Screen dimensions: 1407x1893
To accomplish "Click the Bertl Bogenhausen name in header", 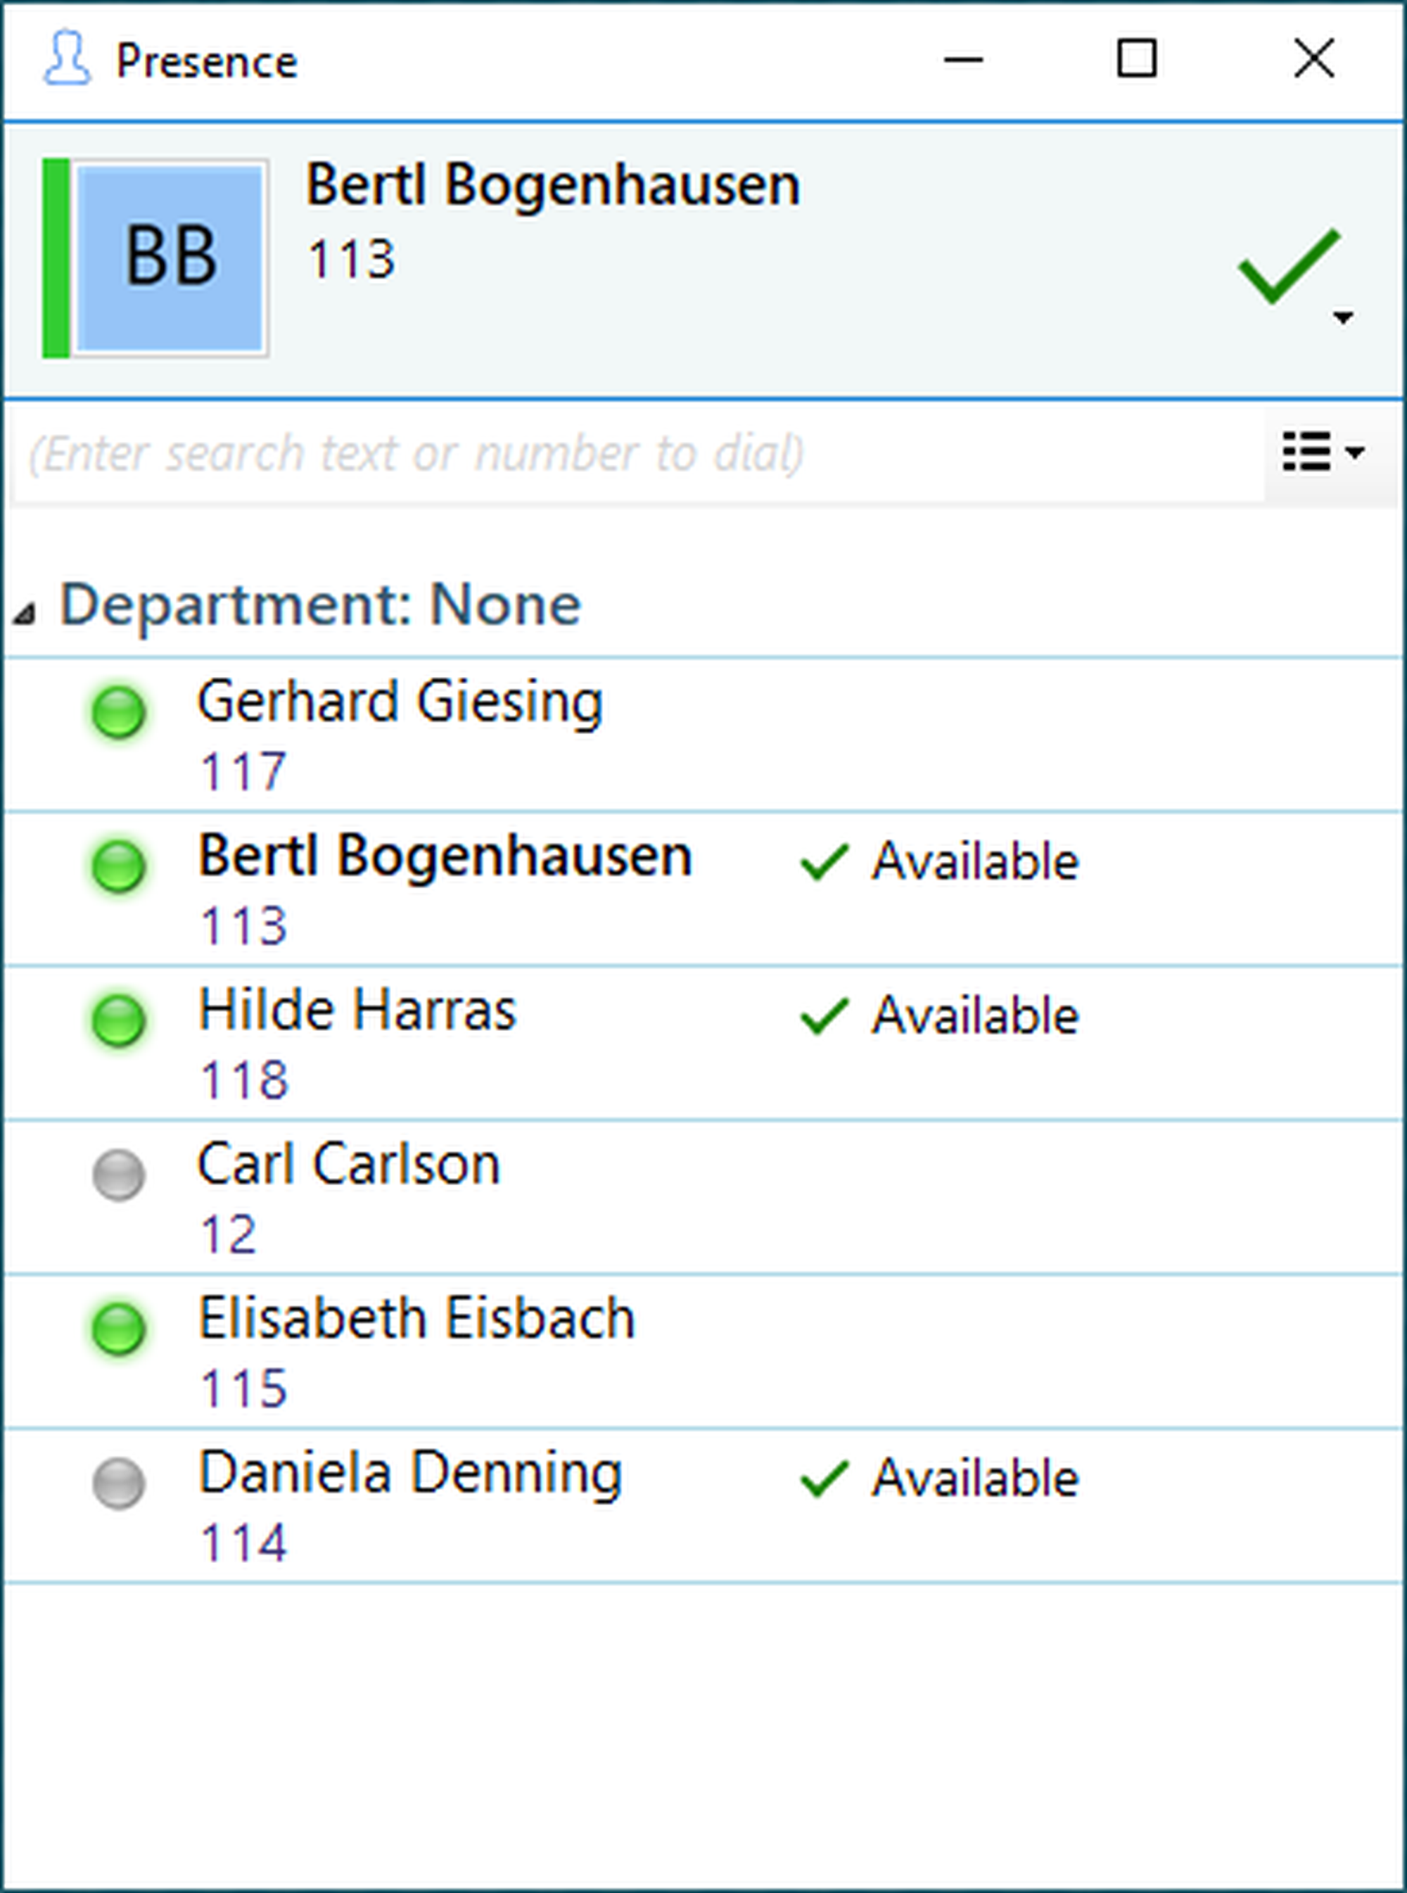I will pyautogui.click(x=554, y=185).
